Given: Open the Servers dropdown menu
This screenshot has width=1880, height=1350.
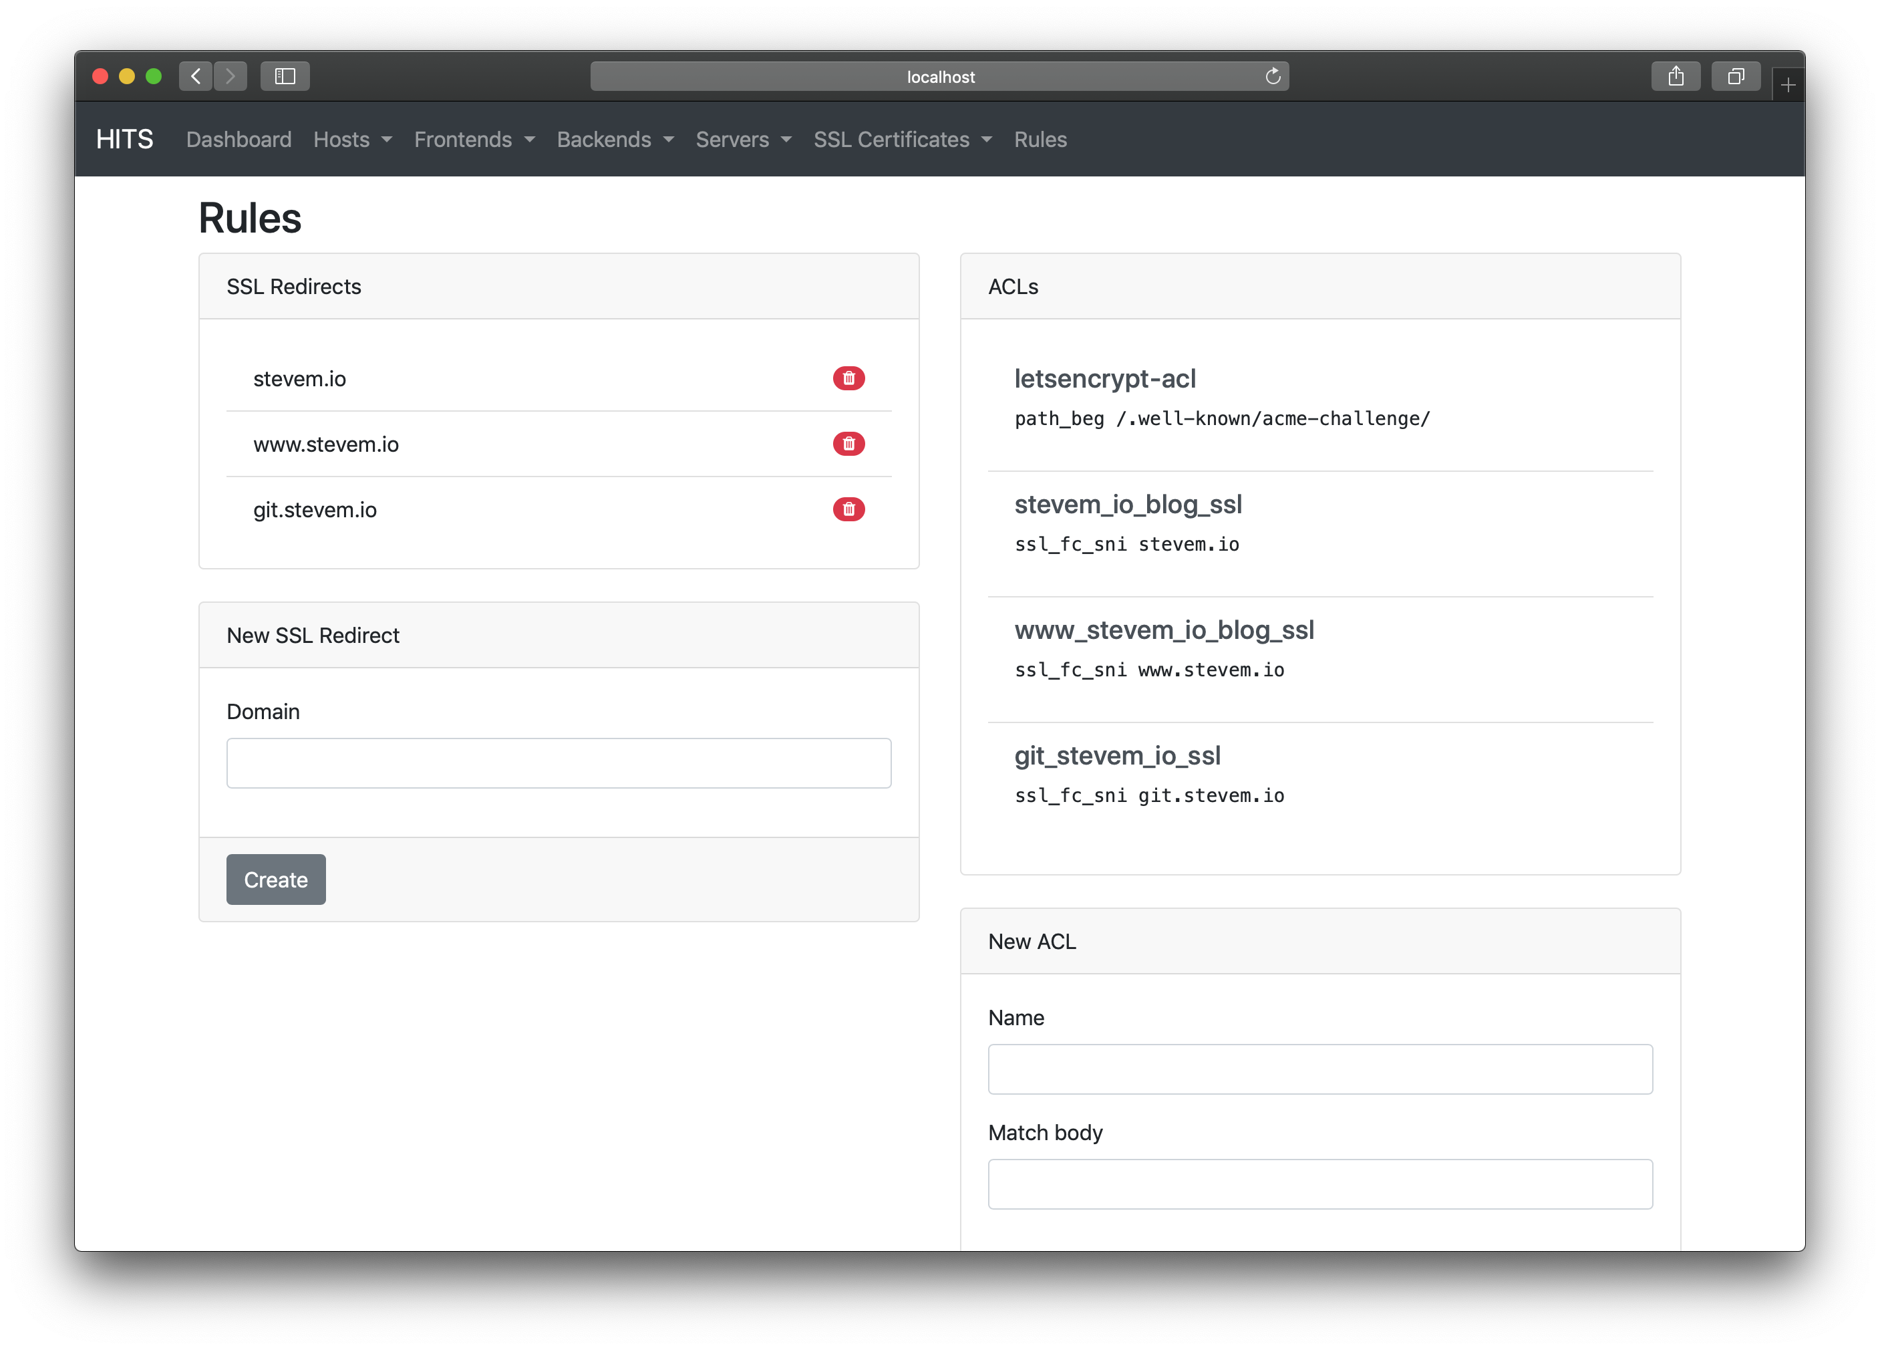Looking at the screenshot, I should [744, 139].
